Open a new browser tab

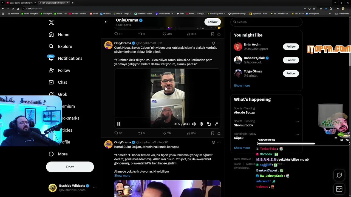click(x=72, y=3)
